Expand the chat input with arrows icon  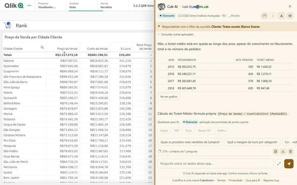click(x=279, y=164)
